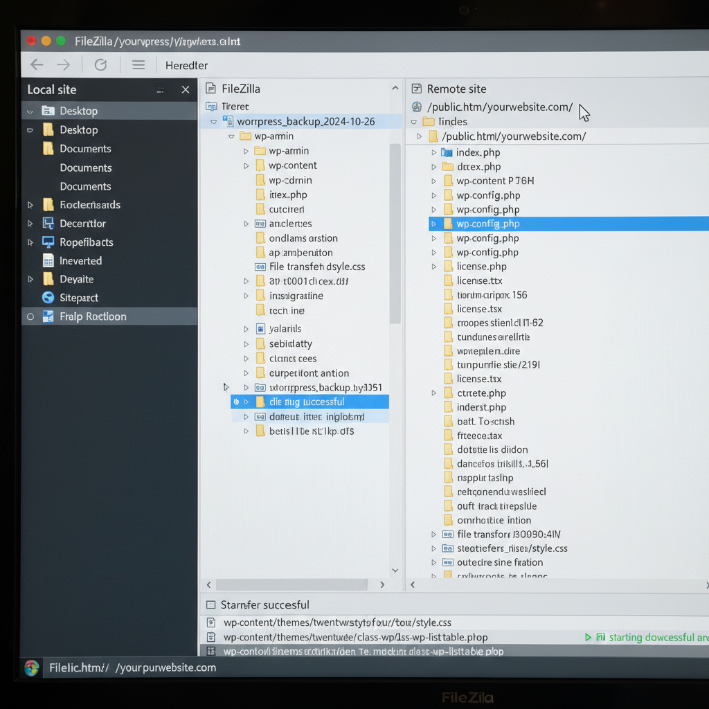Expand the ctrrete.php remote item
Image resolution: width=709 pixels, height=709 pixels.
(433, 393)
